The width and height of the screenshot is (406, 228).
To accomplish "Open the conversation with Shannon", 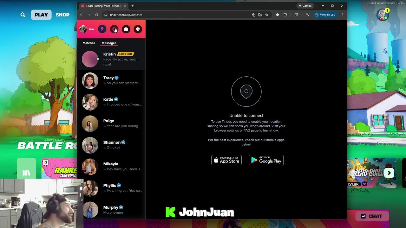I will coord(111,145).
